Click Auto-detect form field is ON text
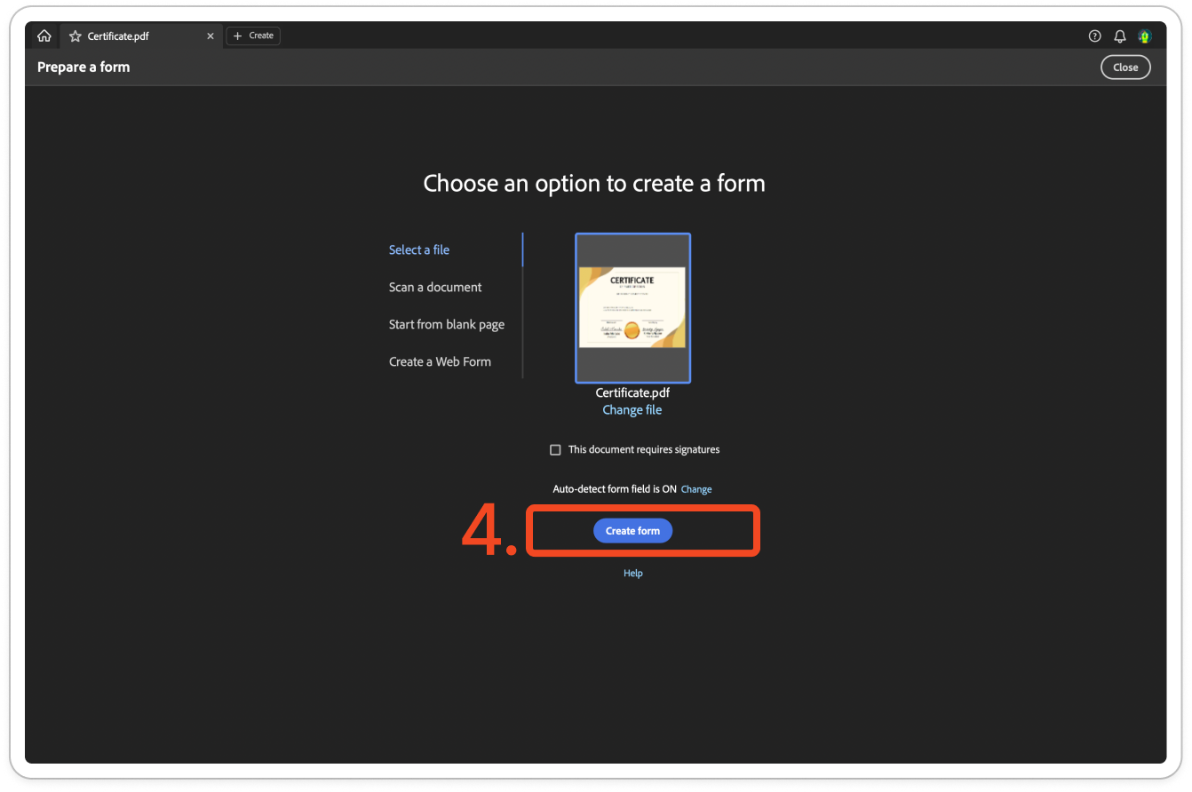The image size is (1192, 792). [x=615, y=489]
